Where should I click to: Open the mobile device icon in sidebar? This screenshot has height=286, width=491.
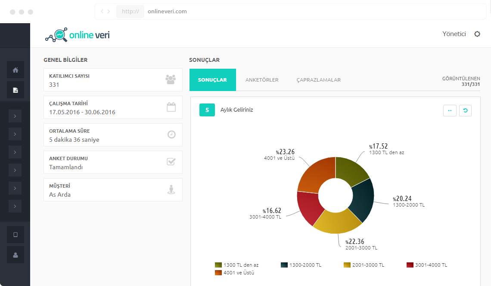16,234
